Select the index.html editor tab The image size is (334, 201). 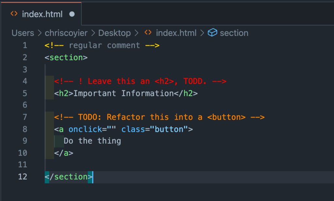click(x=42, y=14)
